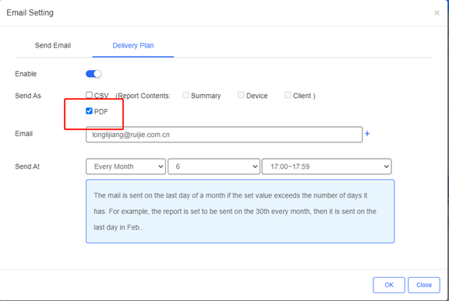Screen dimensions: 449x301
Task: Tick the Device report content checkbox
Action: (241, 95)
